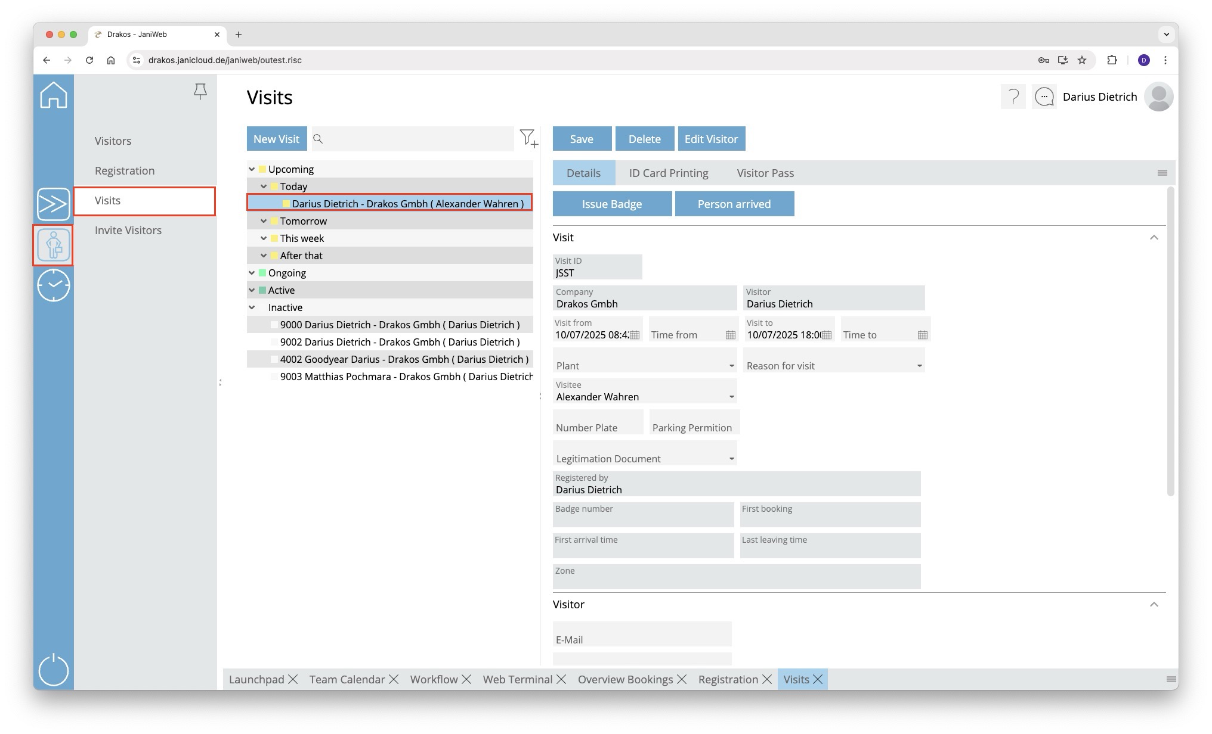
Task: Open the Visitee dropdown
Action: pyautogui.click(x=731, y=397)
